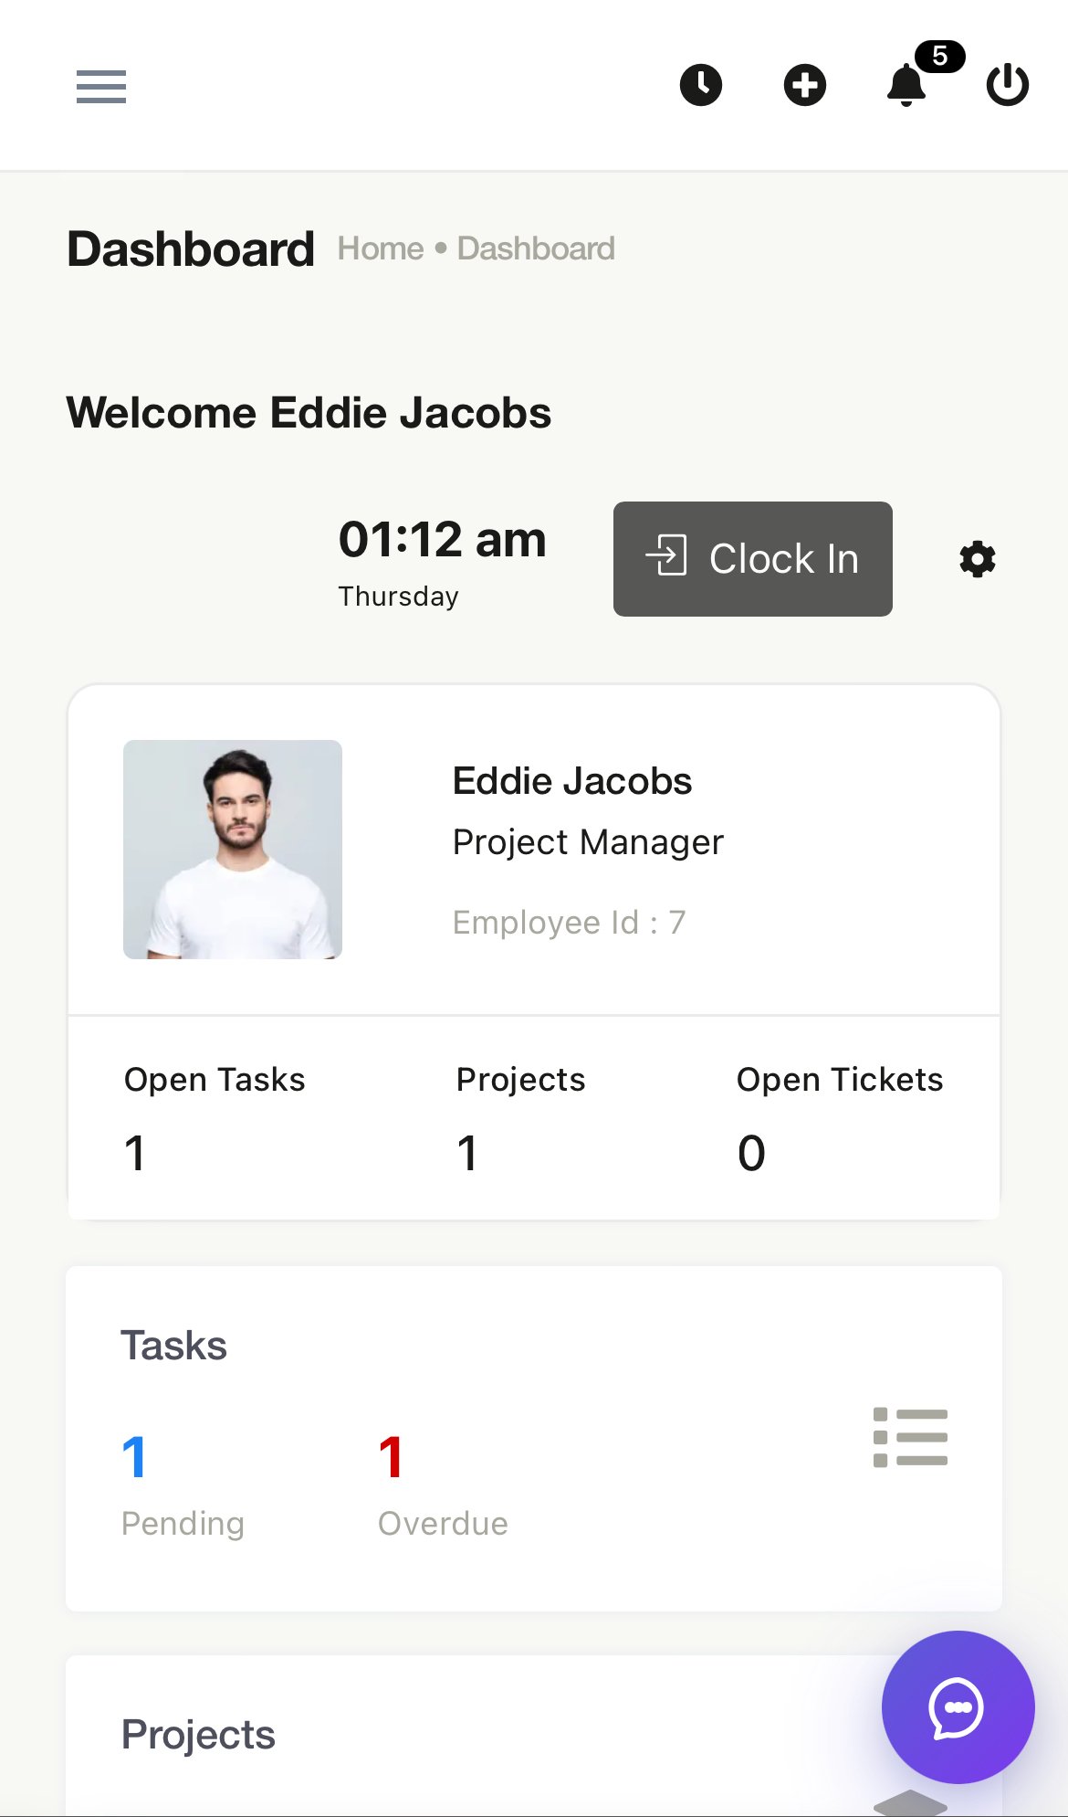Go to Home breadcrumb link
Viewport: 1068px width, 1817px height.
(381, 248)
